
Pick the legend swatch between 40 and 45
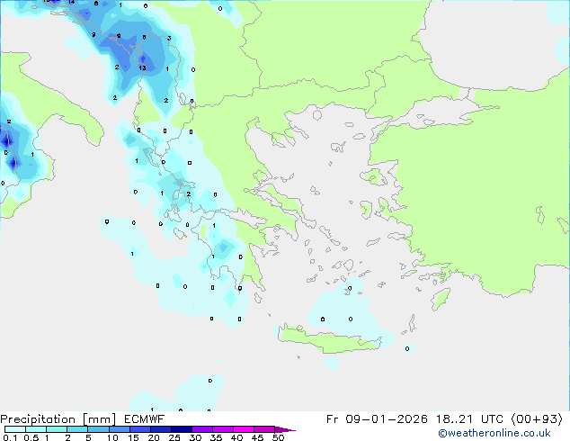244,429
